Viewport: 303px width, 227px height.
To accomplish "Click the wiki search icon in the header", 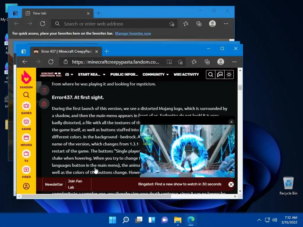I will 211,74.
